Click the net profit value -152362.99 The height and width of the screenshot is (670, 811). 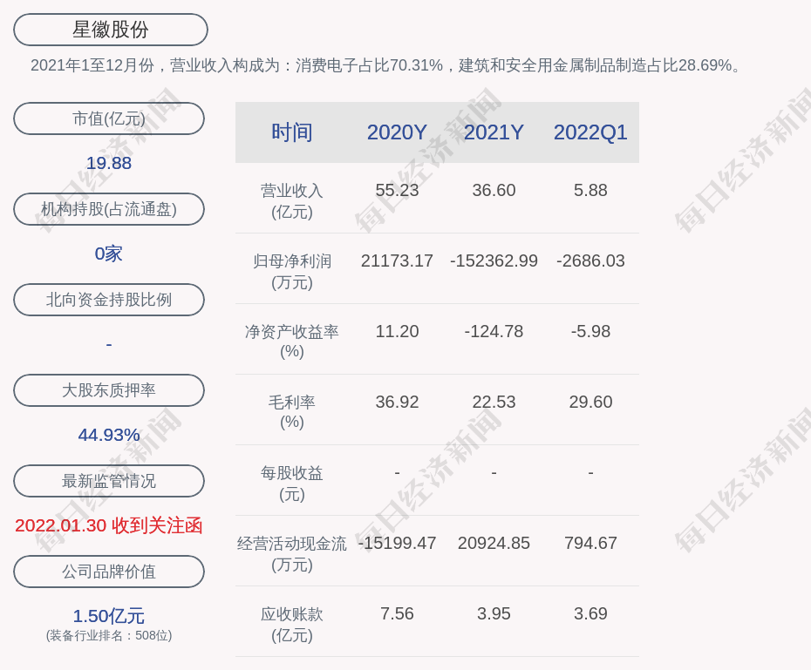(x=494, y=261)
